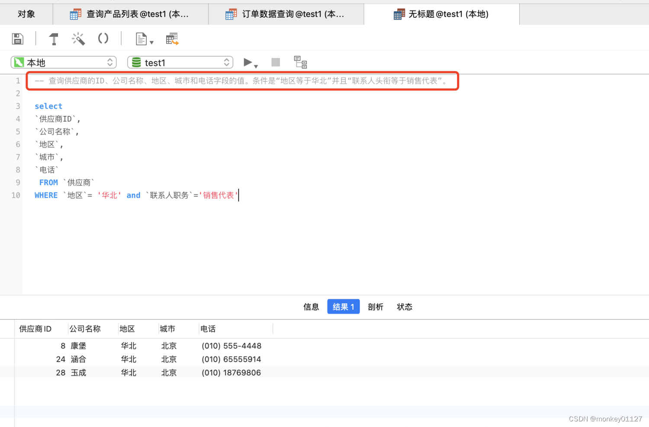The width and height of the screenshot is (649, 427).
Task: Click the '销售代表' string literal
Action: point(218,195)
